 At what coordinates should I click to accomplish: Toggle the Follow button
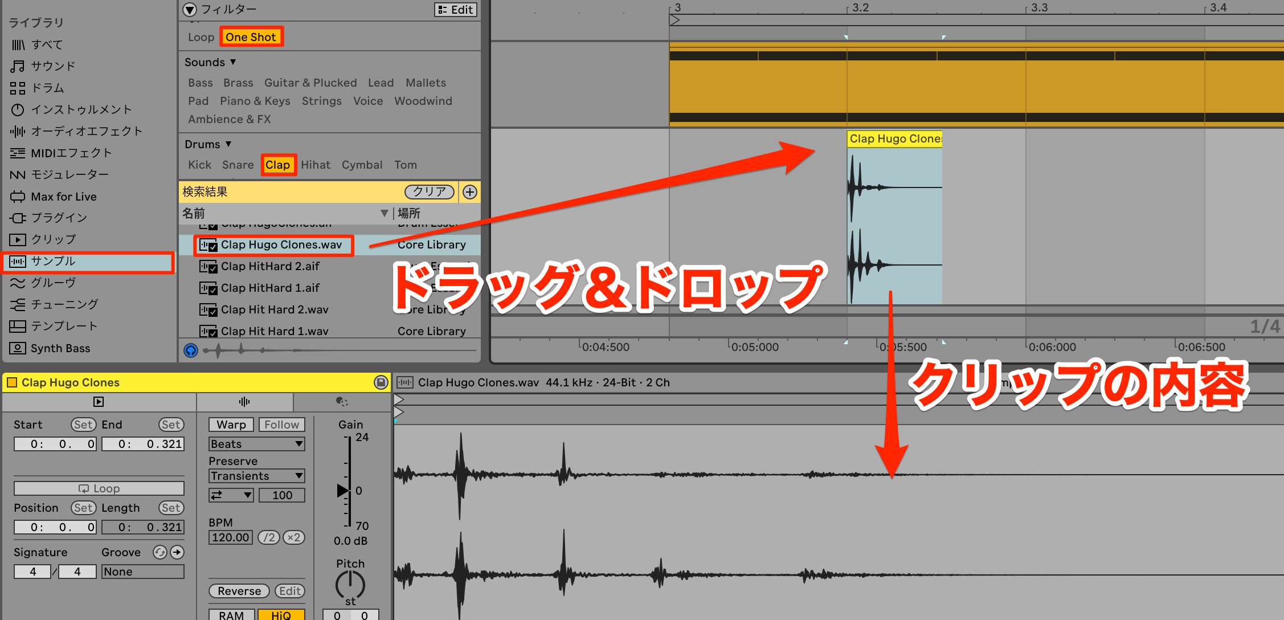[x=281, y=425]
